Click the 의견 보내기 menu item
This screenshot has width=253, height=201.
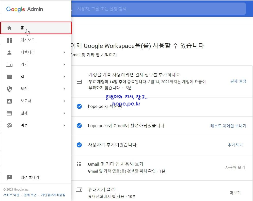36,177
